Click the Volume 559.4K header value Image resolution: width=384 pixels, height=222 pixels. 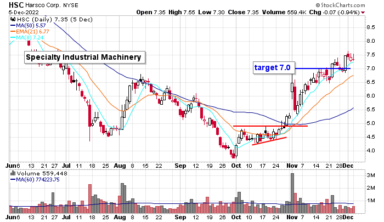tap(284, 12)
